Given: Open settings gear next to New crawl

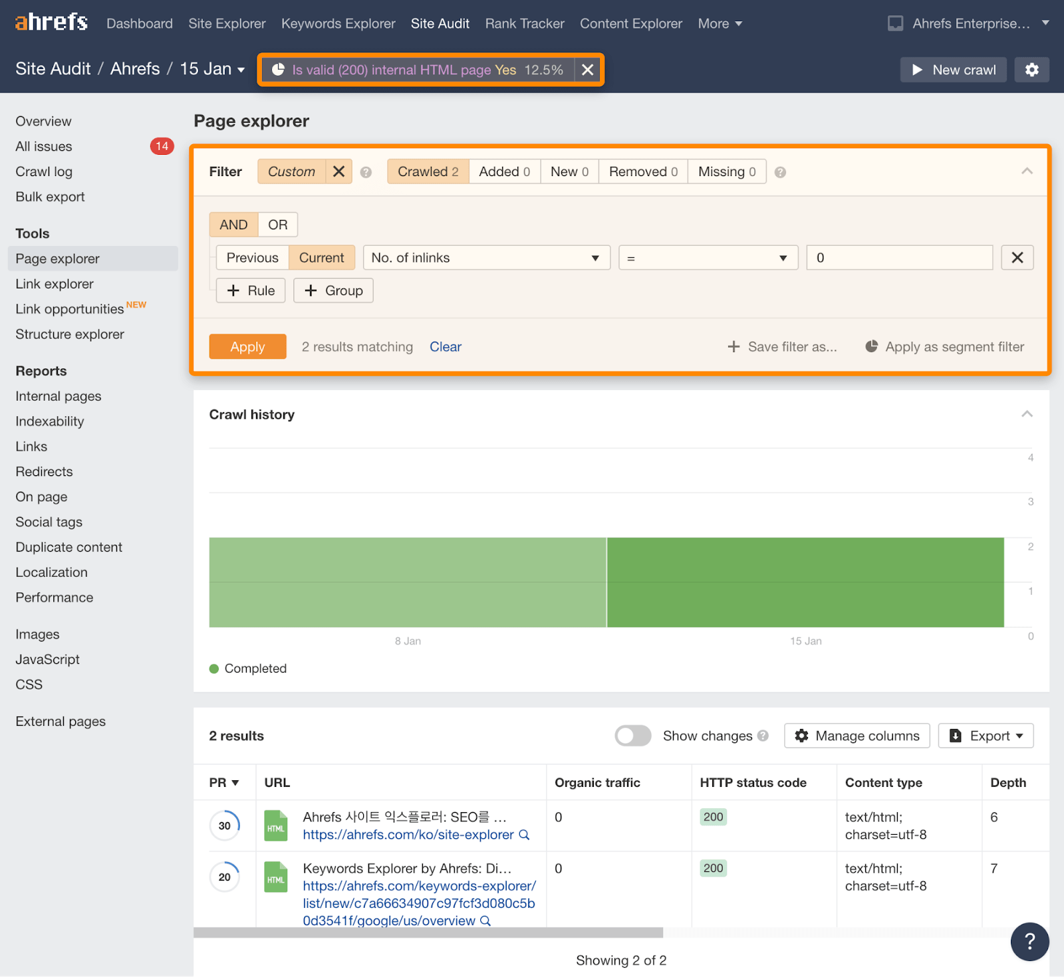Looking at the screenshot, I should pyautogui.click(x=1031, y=70).
